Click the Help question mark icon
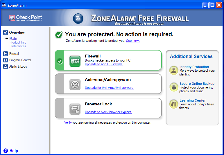 [6, 151]
